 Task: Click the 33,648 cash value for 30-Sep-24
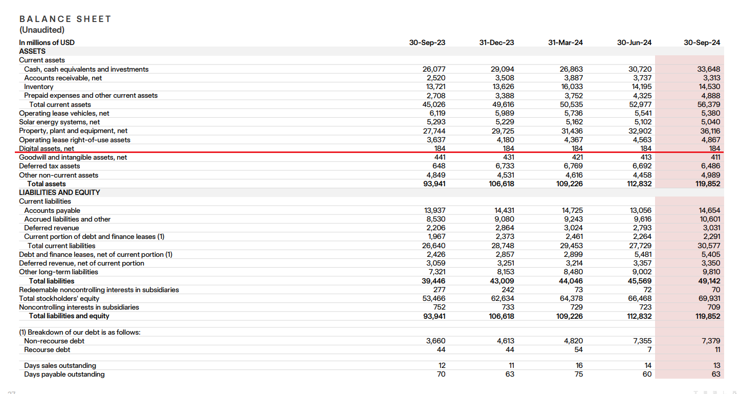click(708, 69)
